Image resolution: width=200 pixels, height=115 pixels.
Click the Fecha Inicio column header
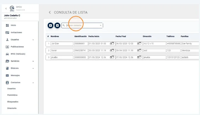pyautogui.click(x=94, y=36)
